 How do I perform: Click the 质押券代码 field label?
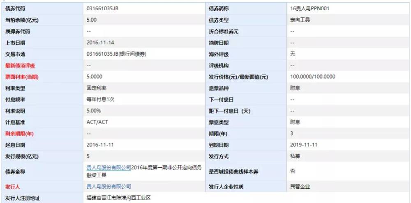[x=18, y=32]
